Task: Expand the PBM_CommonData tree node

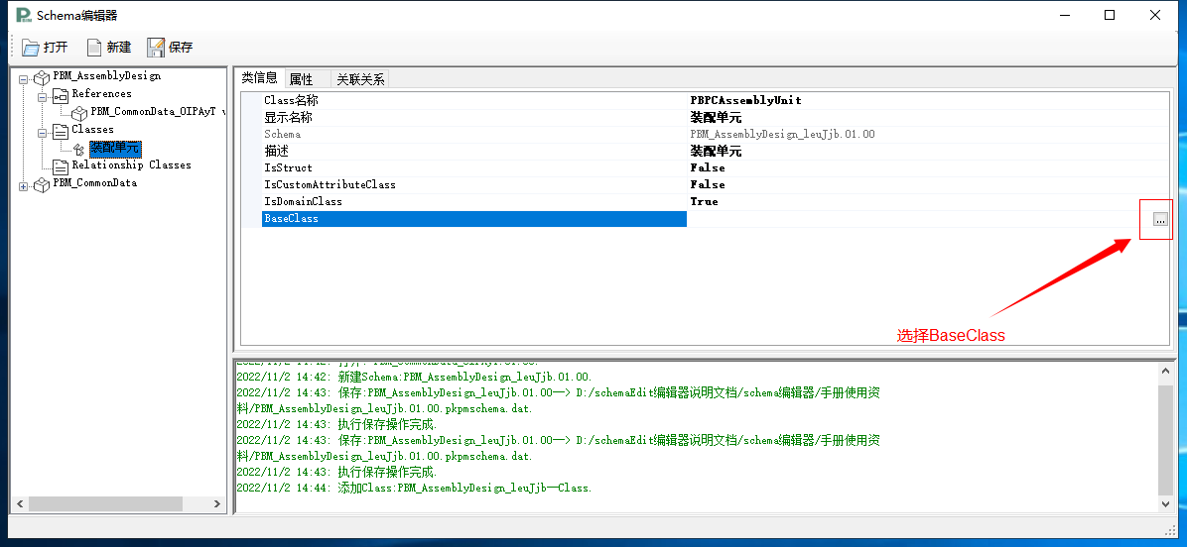Action: (24, 185)
